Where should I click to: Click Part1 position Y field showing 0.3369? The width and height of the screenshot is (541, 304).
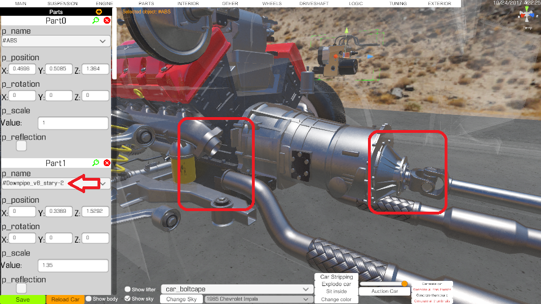pos(59,211)
